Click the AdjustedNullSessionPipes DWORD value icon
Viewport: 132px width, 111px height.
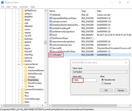click(x=50, y=18)
